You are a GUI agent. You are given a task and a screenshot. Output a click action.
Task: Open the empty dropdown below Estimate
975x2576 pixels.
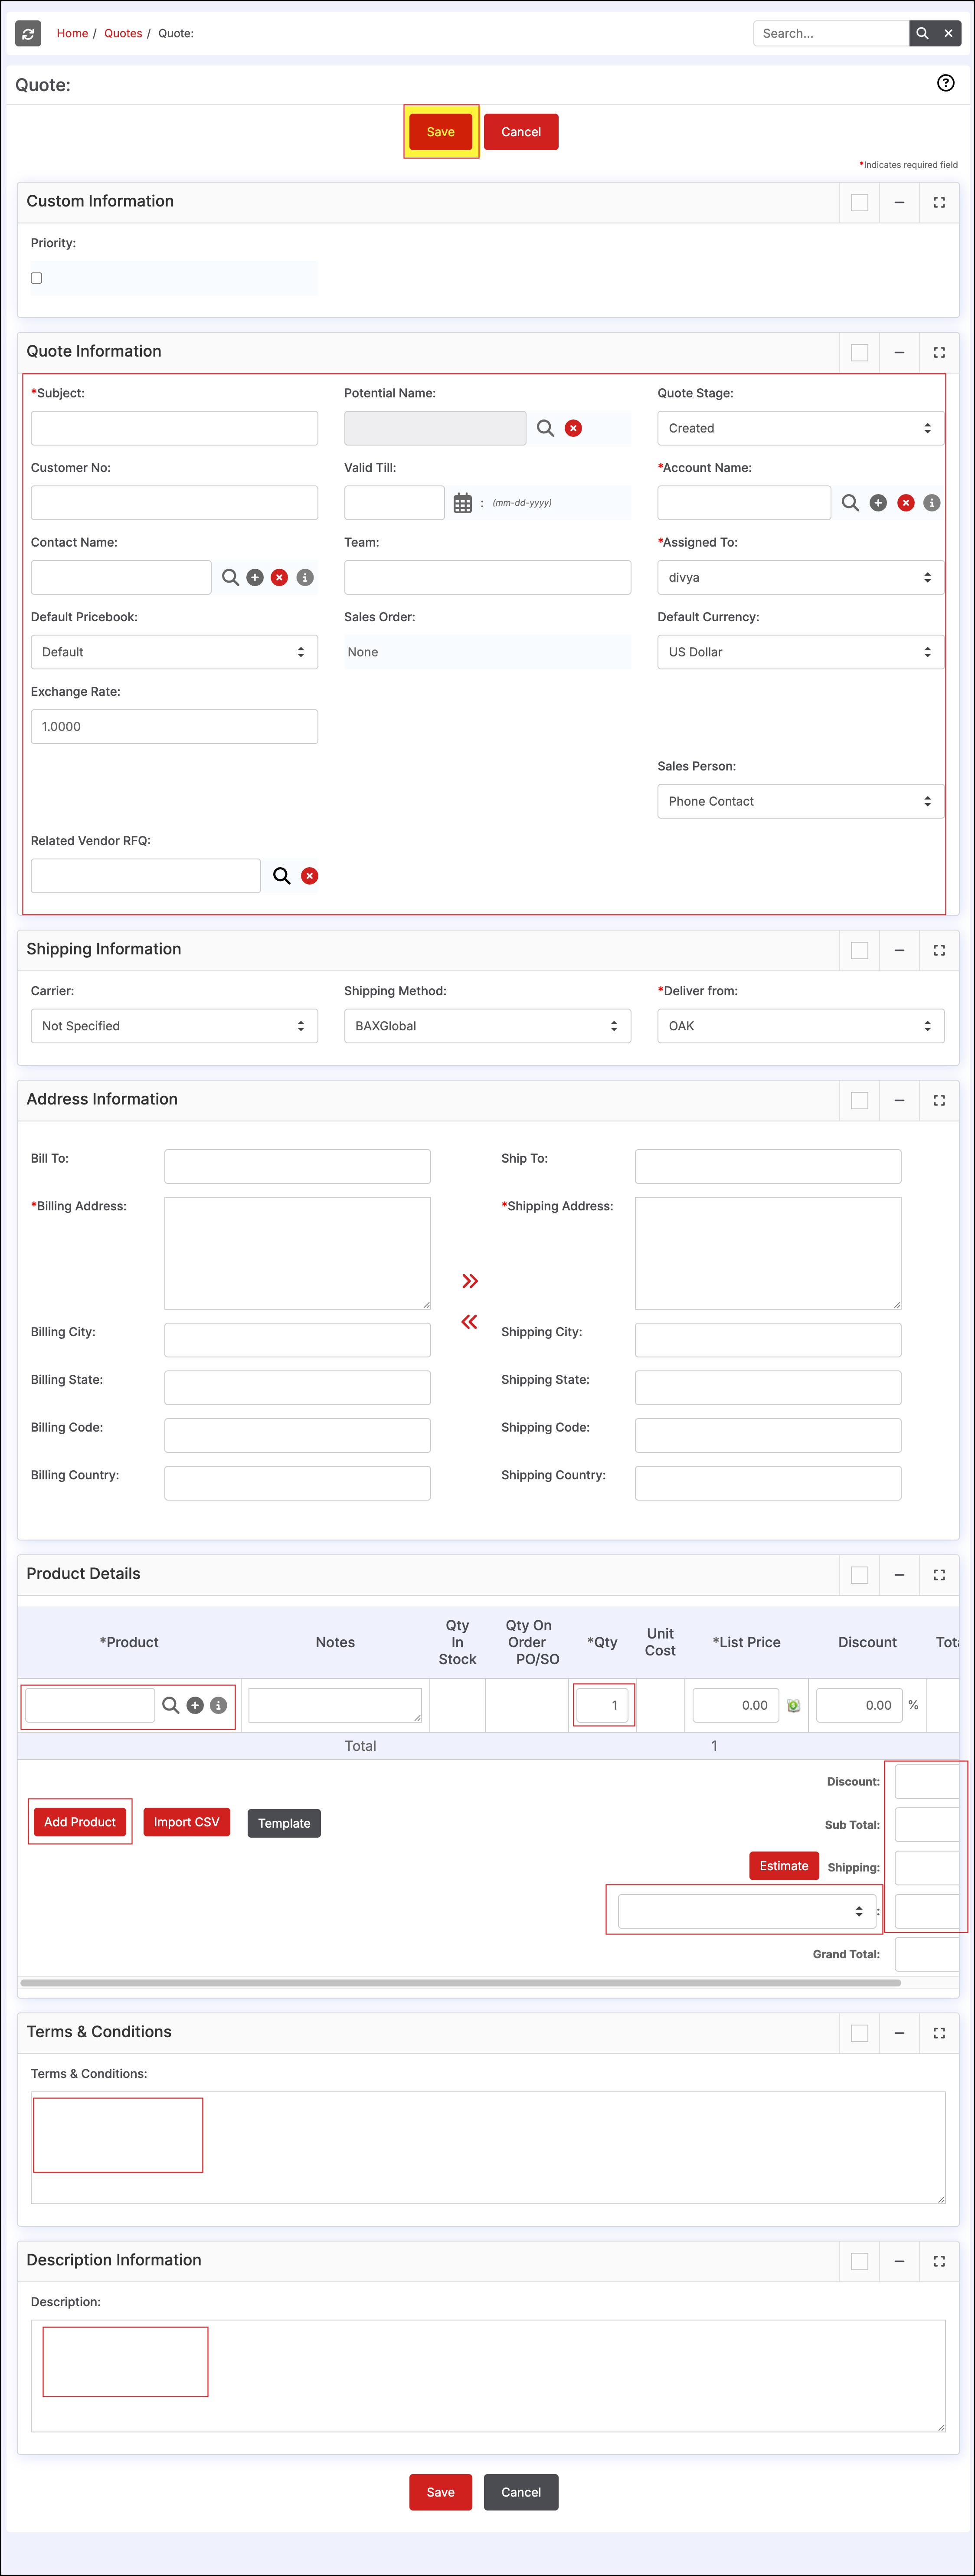pyautogui.click(x=747, y=1911)
